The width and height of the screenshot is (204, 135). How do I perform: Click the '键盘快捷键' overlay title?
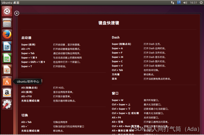(109, 23)
